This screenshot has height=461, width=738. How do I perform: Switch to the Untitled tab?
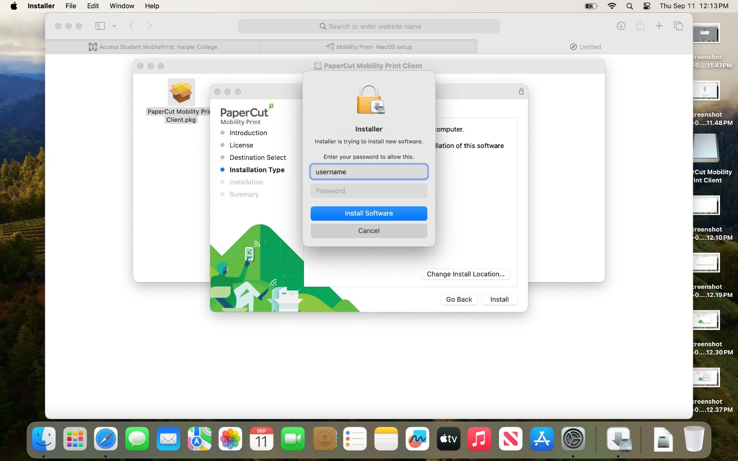pyautogui.click(x=585, y=46)
